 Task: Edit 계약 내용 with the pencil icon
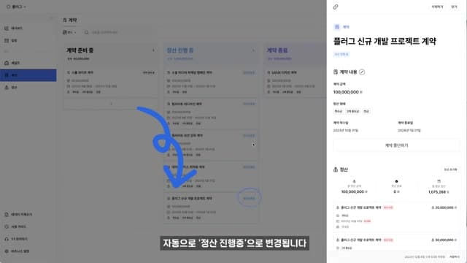(362, 72)
